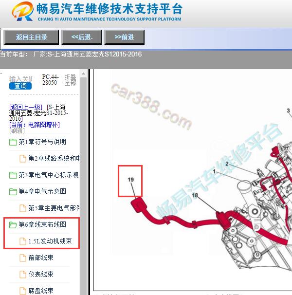Click the platform R logo
Image resolution: width=292 pixels, height=295 pixels.
click(22, 11)
